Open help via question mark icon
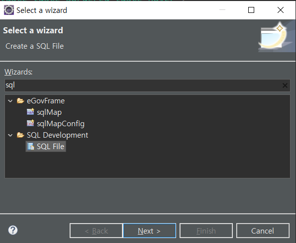 13,230
